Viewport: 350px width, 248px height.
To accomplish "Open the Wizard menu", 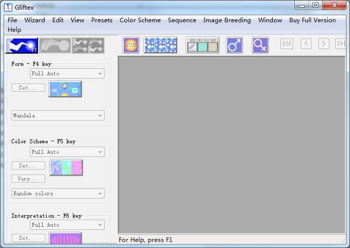I will pyautogui.click(x=34, y=20).
